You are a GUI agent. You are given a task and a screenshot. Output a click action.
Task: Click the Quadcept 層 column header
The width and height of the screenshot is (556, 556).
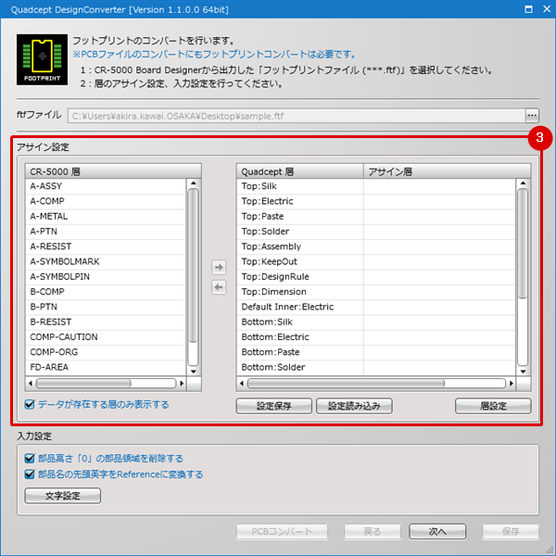point(300,171)
